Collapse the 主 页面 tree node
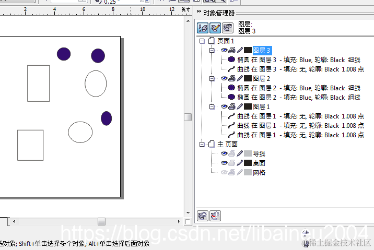Image resolution: width=374 pixels, height=250 pixels. [x=202, y=144]
